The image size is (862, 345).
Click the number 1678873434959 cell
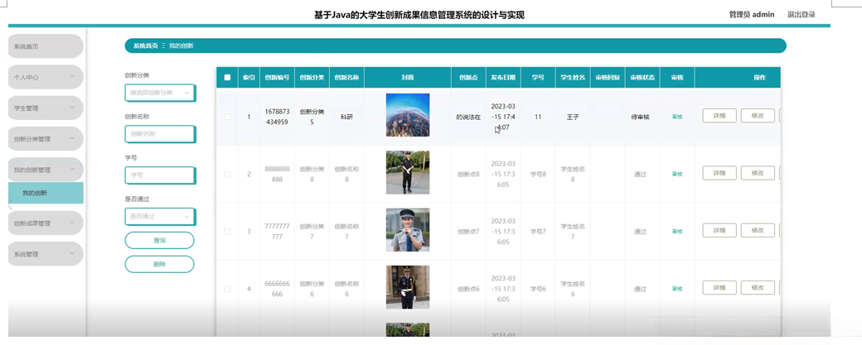point(277,117)
